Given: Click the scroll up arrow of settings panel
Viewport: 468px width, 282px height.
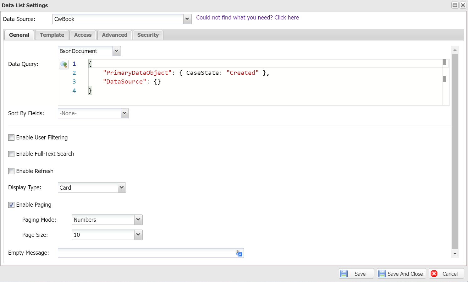Looking at the screenshot, I should pos(455,50).
